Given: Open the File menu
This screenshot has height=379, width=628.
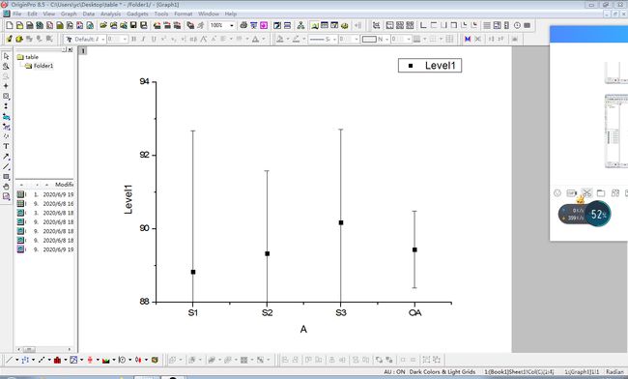Looking at the screenshot, I should coord(17,14).
